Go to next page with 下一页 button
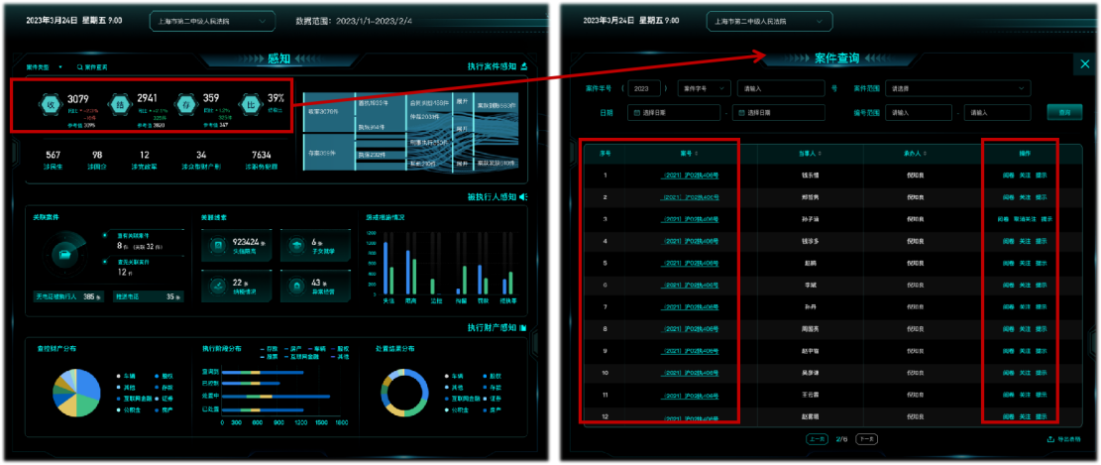This screenshot has height=465, width=1101. (866, 438)
